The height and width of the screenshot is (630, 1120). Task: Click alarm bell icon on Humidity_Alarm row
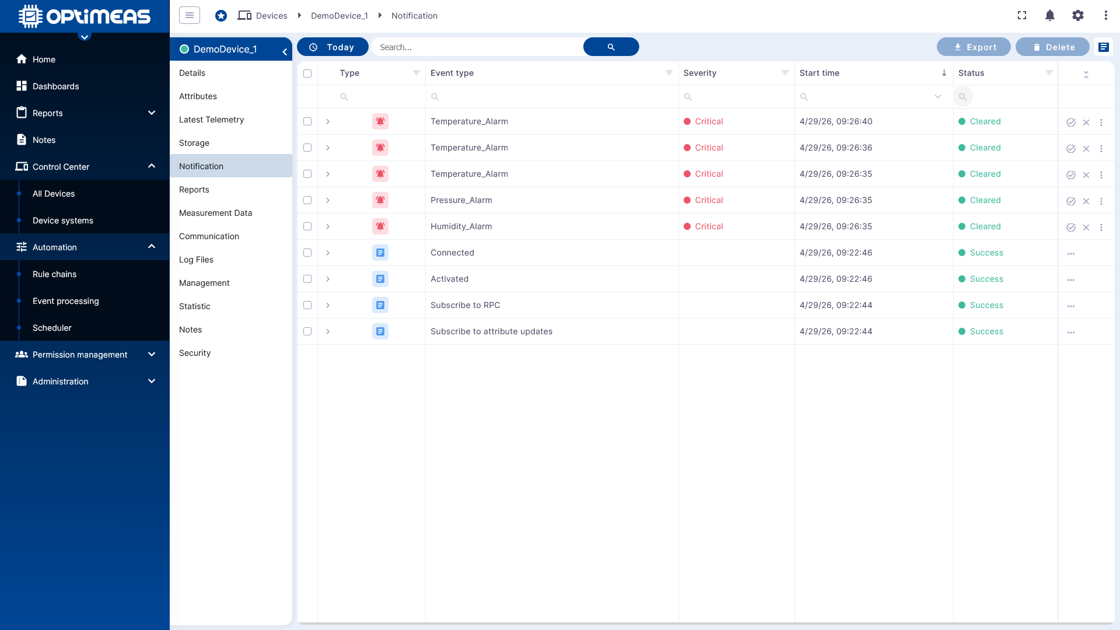380,226
